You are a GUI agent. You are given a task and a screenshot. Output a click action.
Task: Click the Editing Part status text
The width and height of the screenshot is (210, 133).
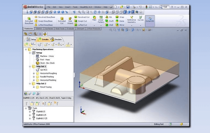pyautogui.click(x=159, y=124)
